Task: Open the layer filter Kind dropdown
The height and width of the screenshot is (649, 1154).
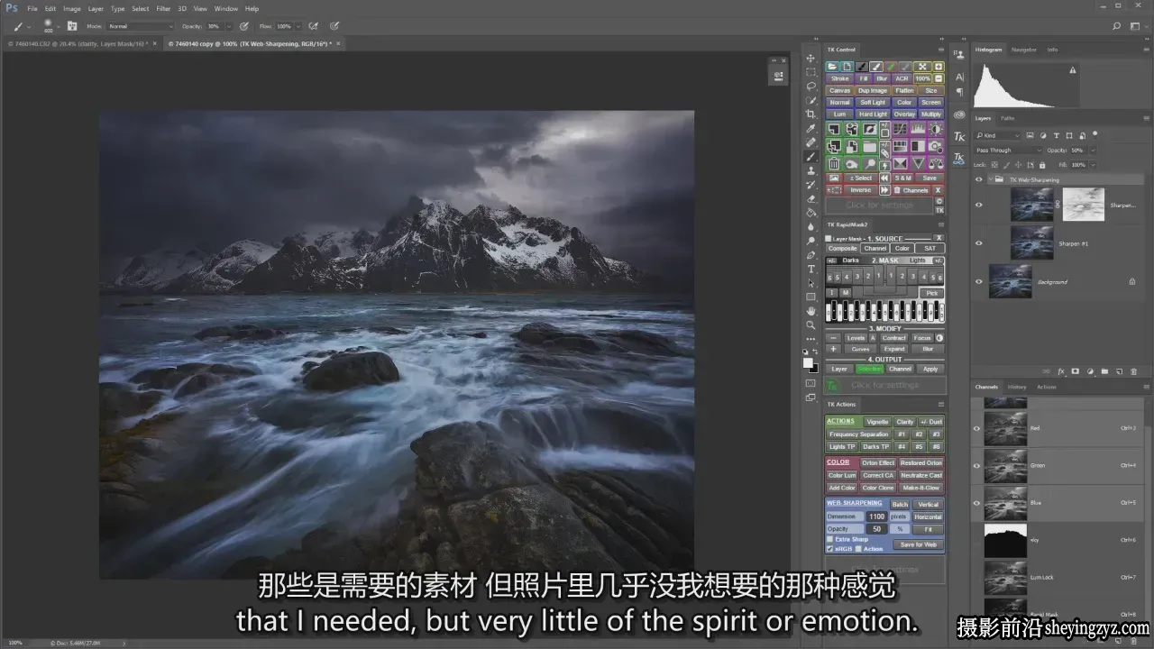Action: coord(996,135)
